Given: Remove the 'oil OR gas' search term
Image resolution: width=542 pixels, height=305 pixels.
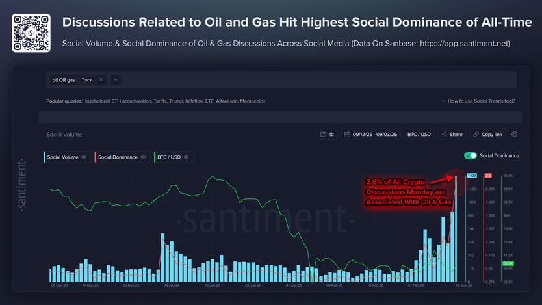Looking at the screenshot, I should [101, 80].
